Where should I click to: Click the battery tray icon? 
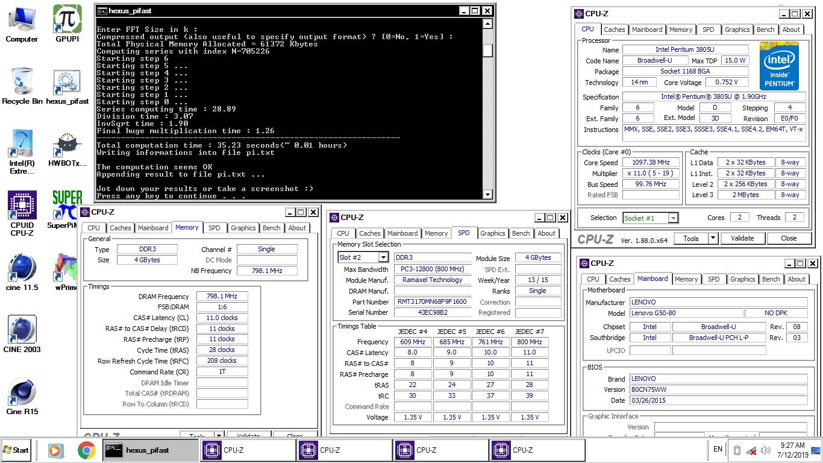click(x=736, y=450)
